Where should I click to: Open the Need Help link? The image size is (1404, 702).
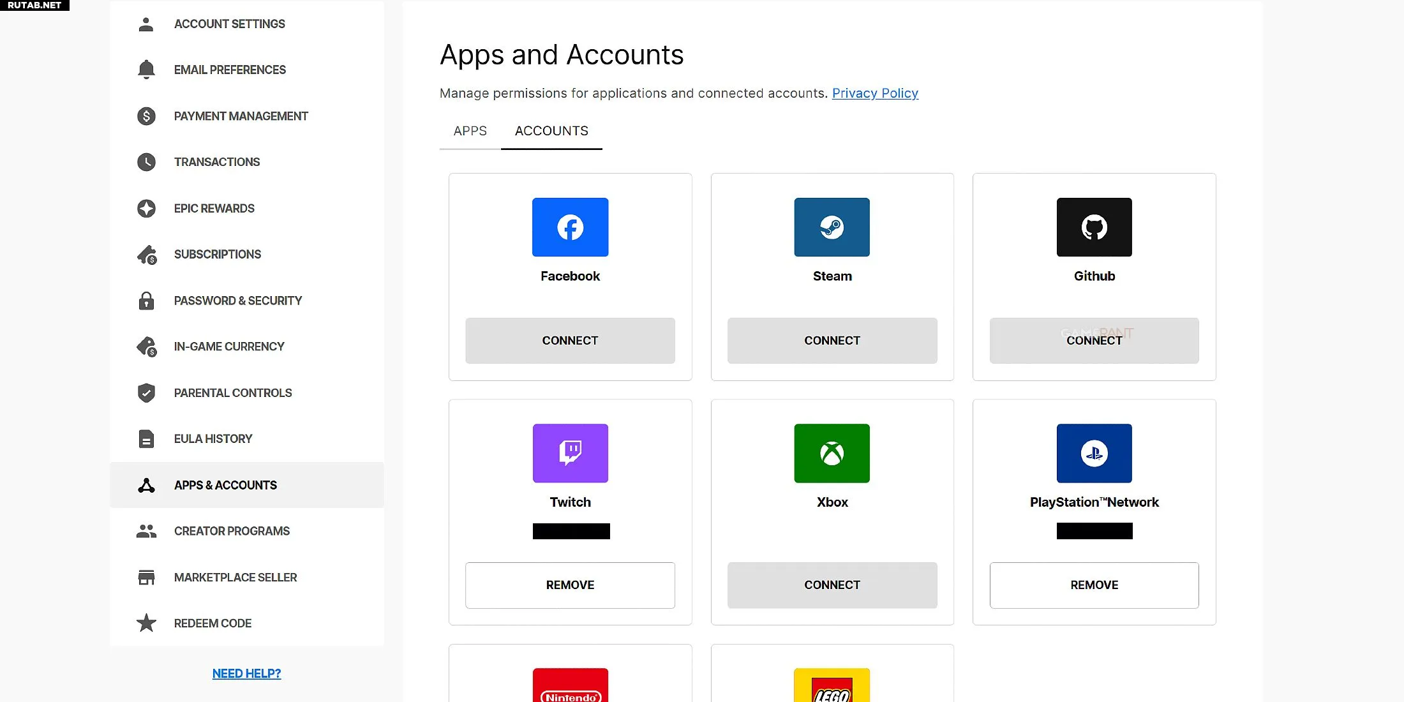click(x=246, y=673)
